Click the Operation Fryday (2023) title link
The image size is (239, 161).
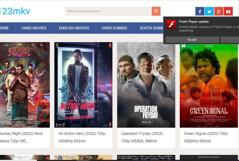tap(142, 133)
